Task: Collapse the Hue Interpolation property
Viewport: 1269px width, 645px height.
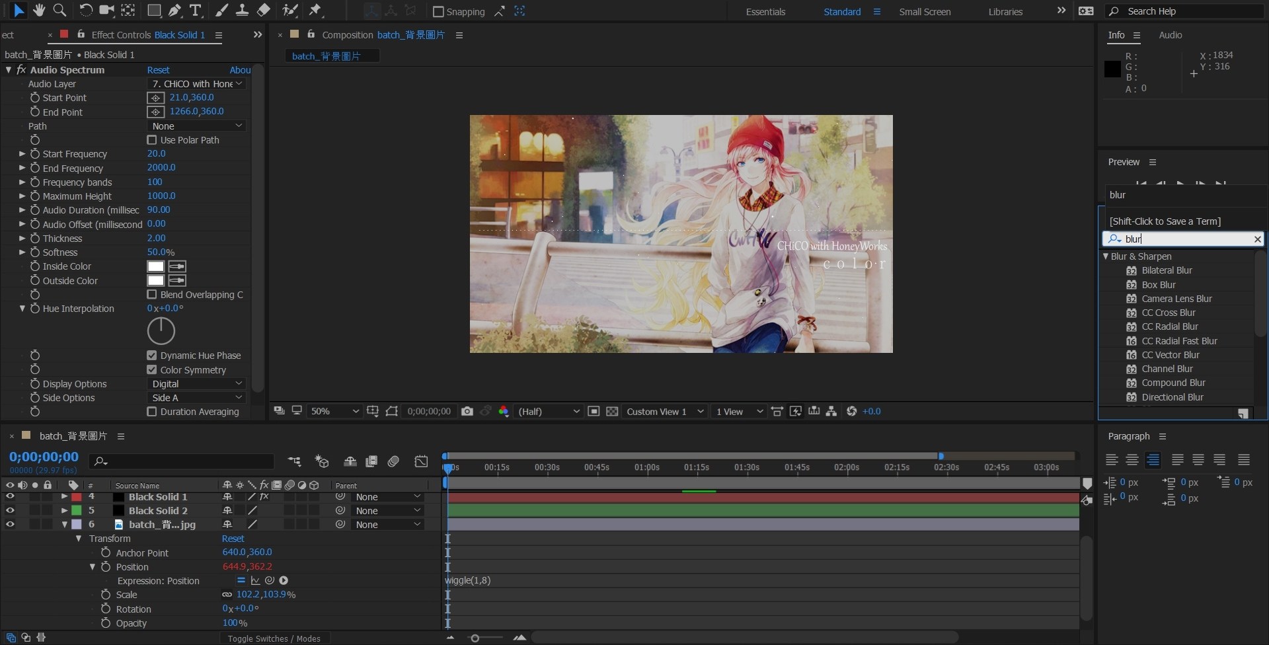Action: pos(21,309)
